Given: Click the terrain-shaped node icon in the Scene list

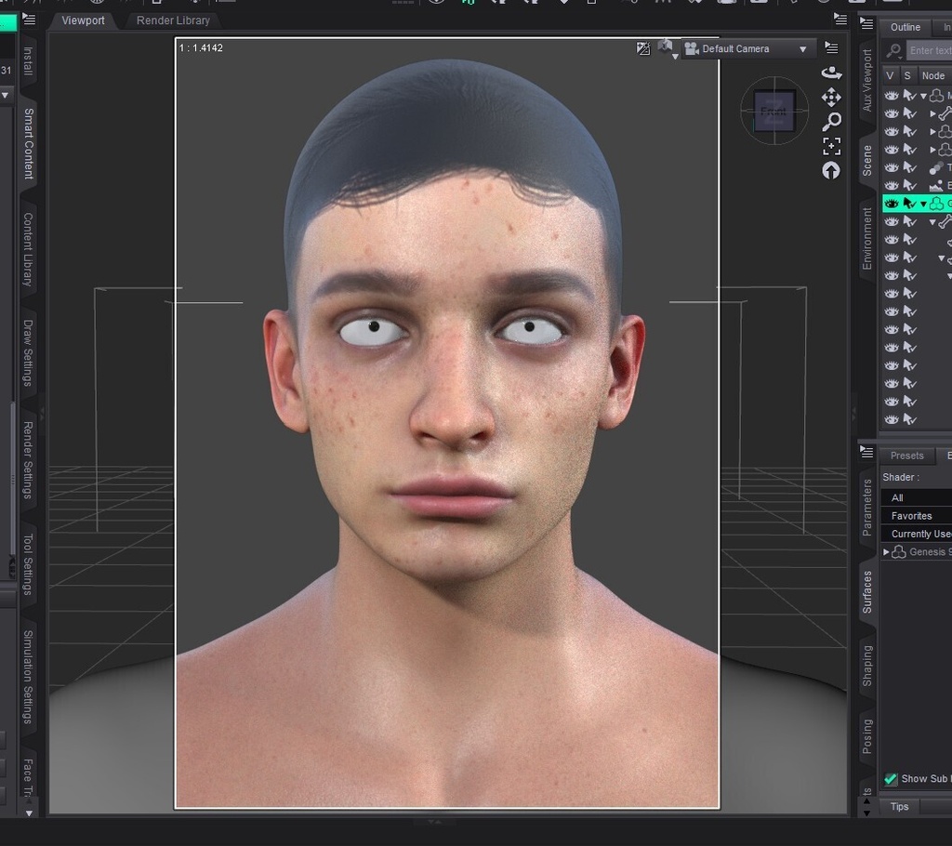Looking at the screenshot, I should 936,185.
